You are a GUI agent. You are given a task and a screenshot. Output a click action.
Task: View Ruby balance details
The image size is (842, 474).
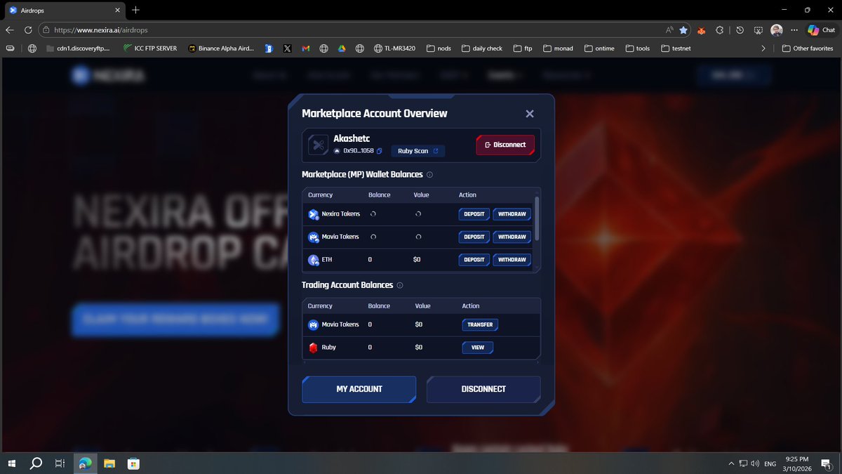(478, 348)
